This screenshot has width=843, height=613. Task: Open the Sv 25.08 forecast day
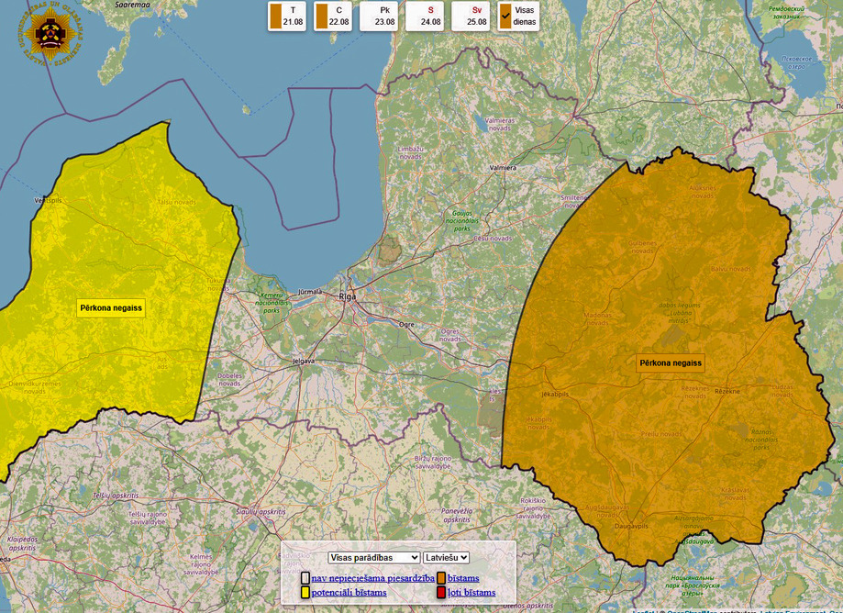click(470, 17)
